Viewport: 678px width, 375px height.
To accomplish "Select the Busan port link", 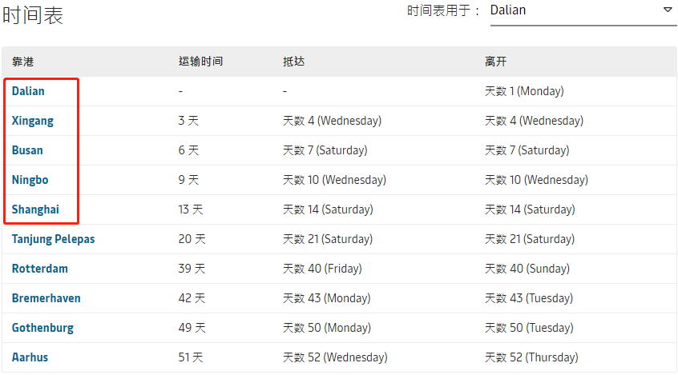I will click(27, 150).
